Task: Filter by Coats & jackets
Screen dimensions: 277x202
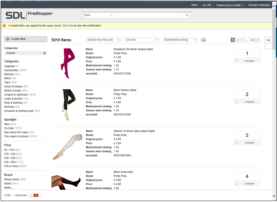Action: (x=16, y=99)
